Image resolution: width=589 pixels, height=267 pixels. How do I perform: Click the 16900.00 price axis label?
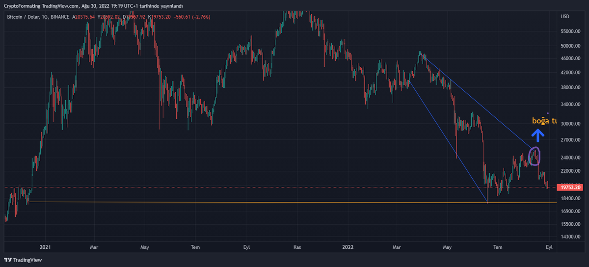click(570, 212)
